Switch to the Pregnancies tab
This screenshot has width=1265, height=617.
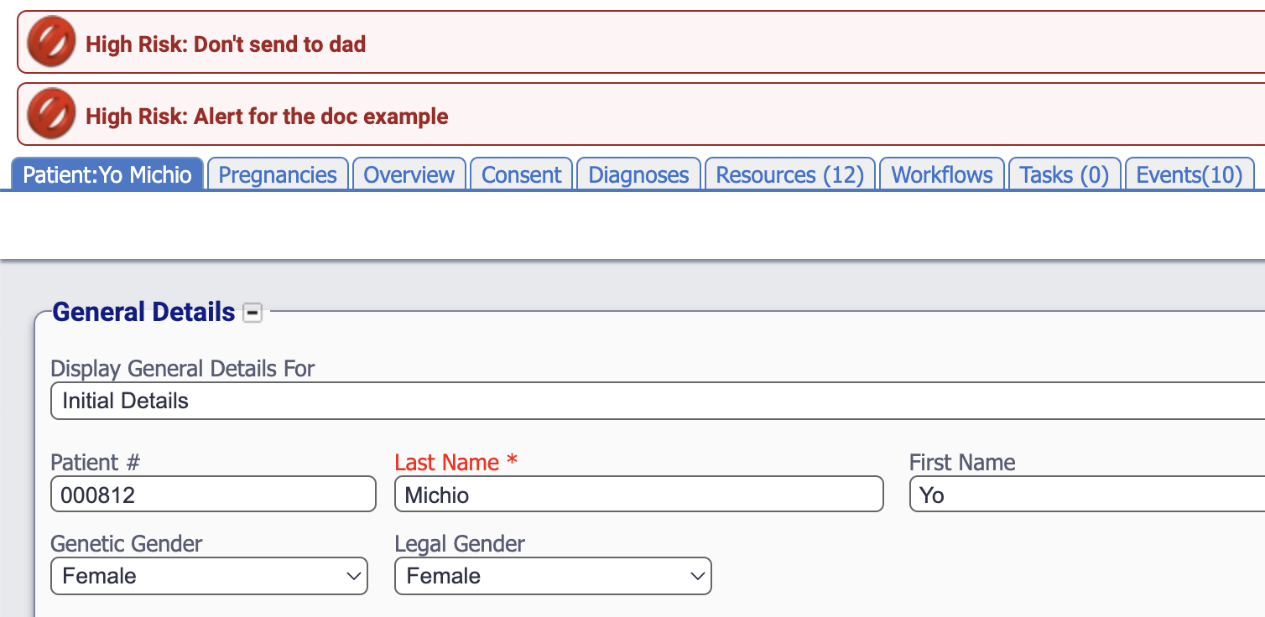pyautogui.click(x=278, y=174)
